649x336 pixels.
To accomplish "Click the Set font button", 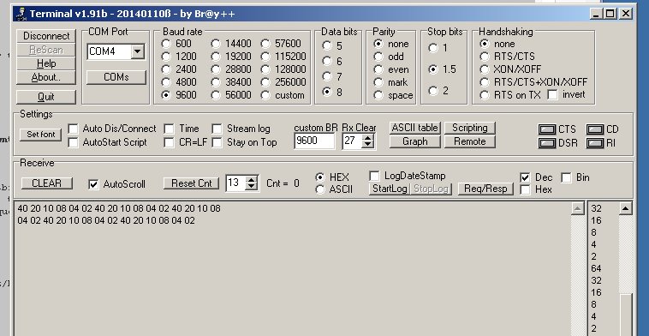I will pyautogui.click(x=40, y=135).
